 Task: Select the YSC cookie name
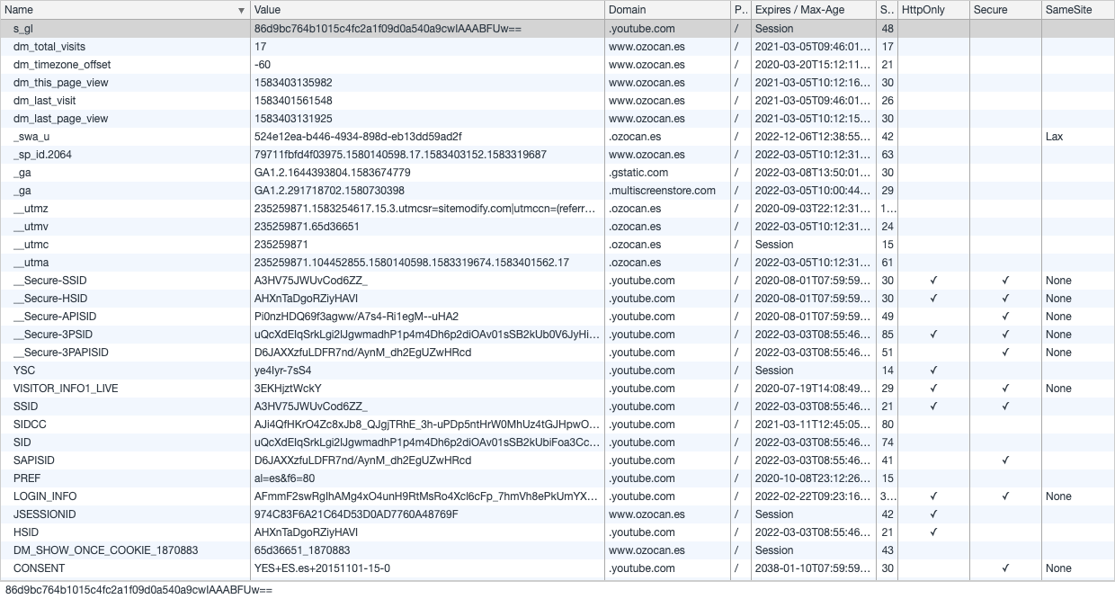[24, 371]
